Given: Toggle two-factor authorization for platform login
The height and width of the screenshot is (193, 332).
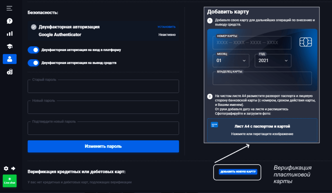Looking at the screenshot, I should (34, 50).
